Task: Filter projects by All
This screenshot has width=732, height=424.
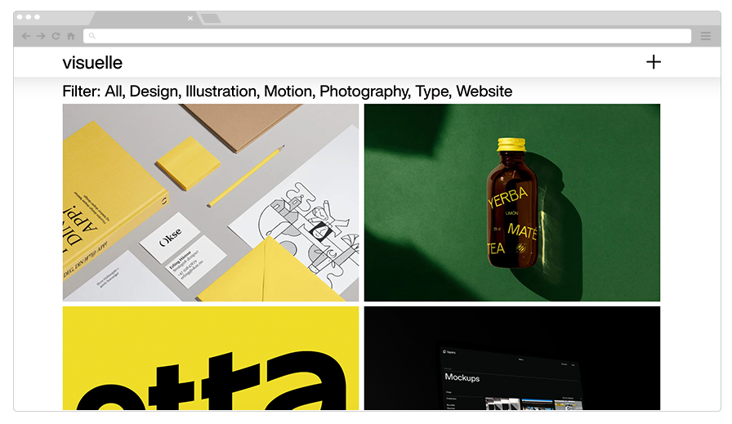Action: (x=114, y=91)
